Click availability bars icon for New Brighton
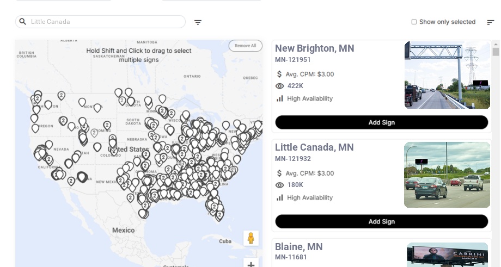The width and height of the screenshot is (501, 267). (x=279, y=98)
